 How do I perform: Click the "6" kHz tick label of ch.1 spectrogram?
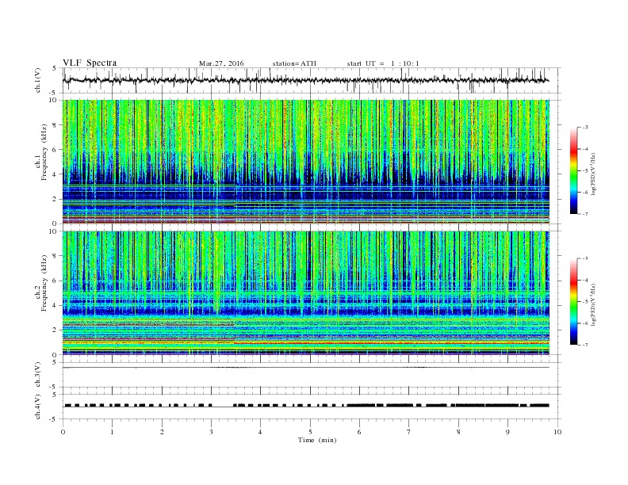56,149
